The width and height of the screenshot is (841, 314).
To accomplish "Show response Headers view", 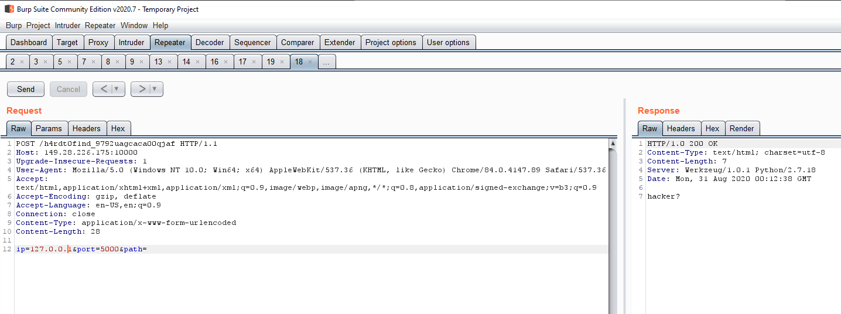I will click(681, 128).
